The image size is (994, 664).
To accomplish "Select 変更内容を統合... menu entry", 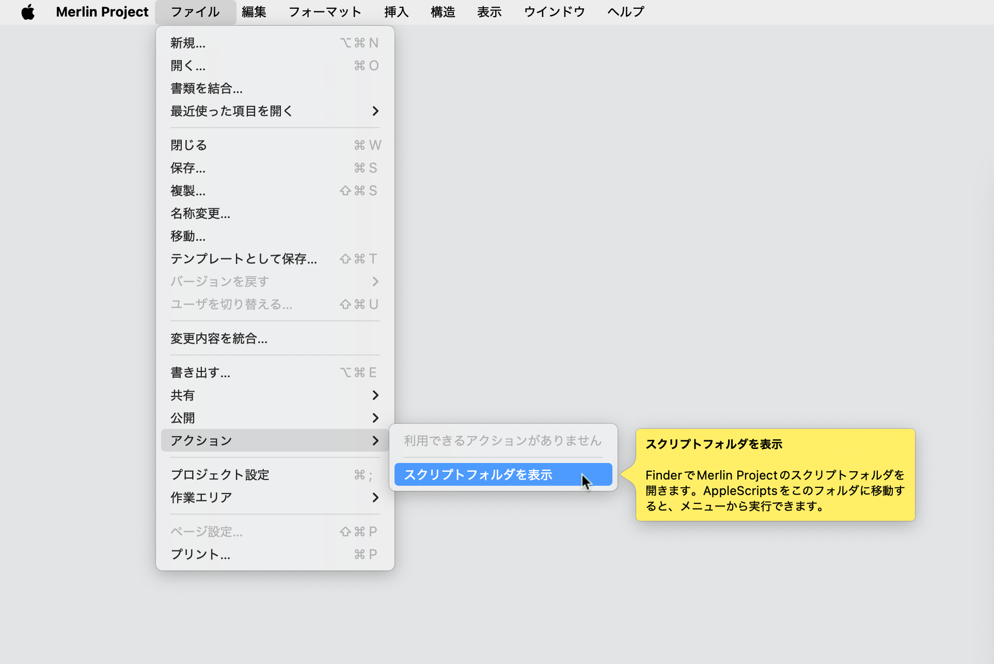I will pos(275,338).
